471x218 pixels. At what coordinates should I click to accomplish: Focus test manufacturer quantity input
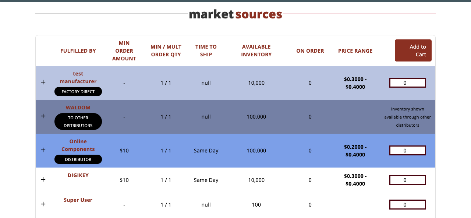408,83
